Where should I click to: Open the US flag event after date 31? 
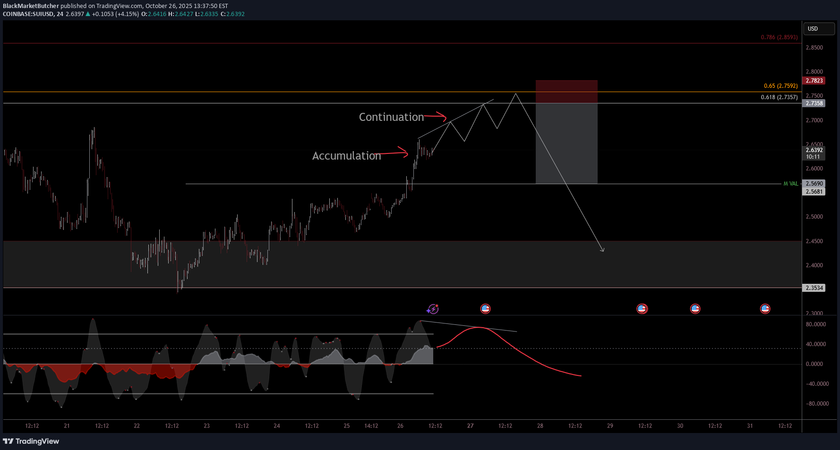765,309
